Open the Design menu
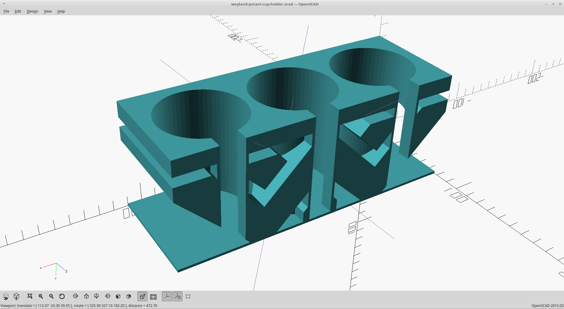 [32, 11]
